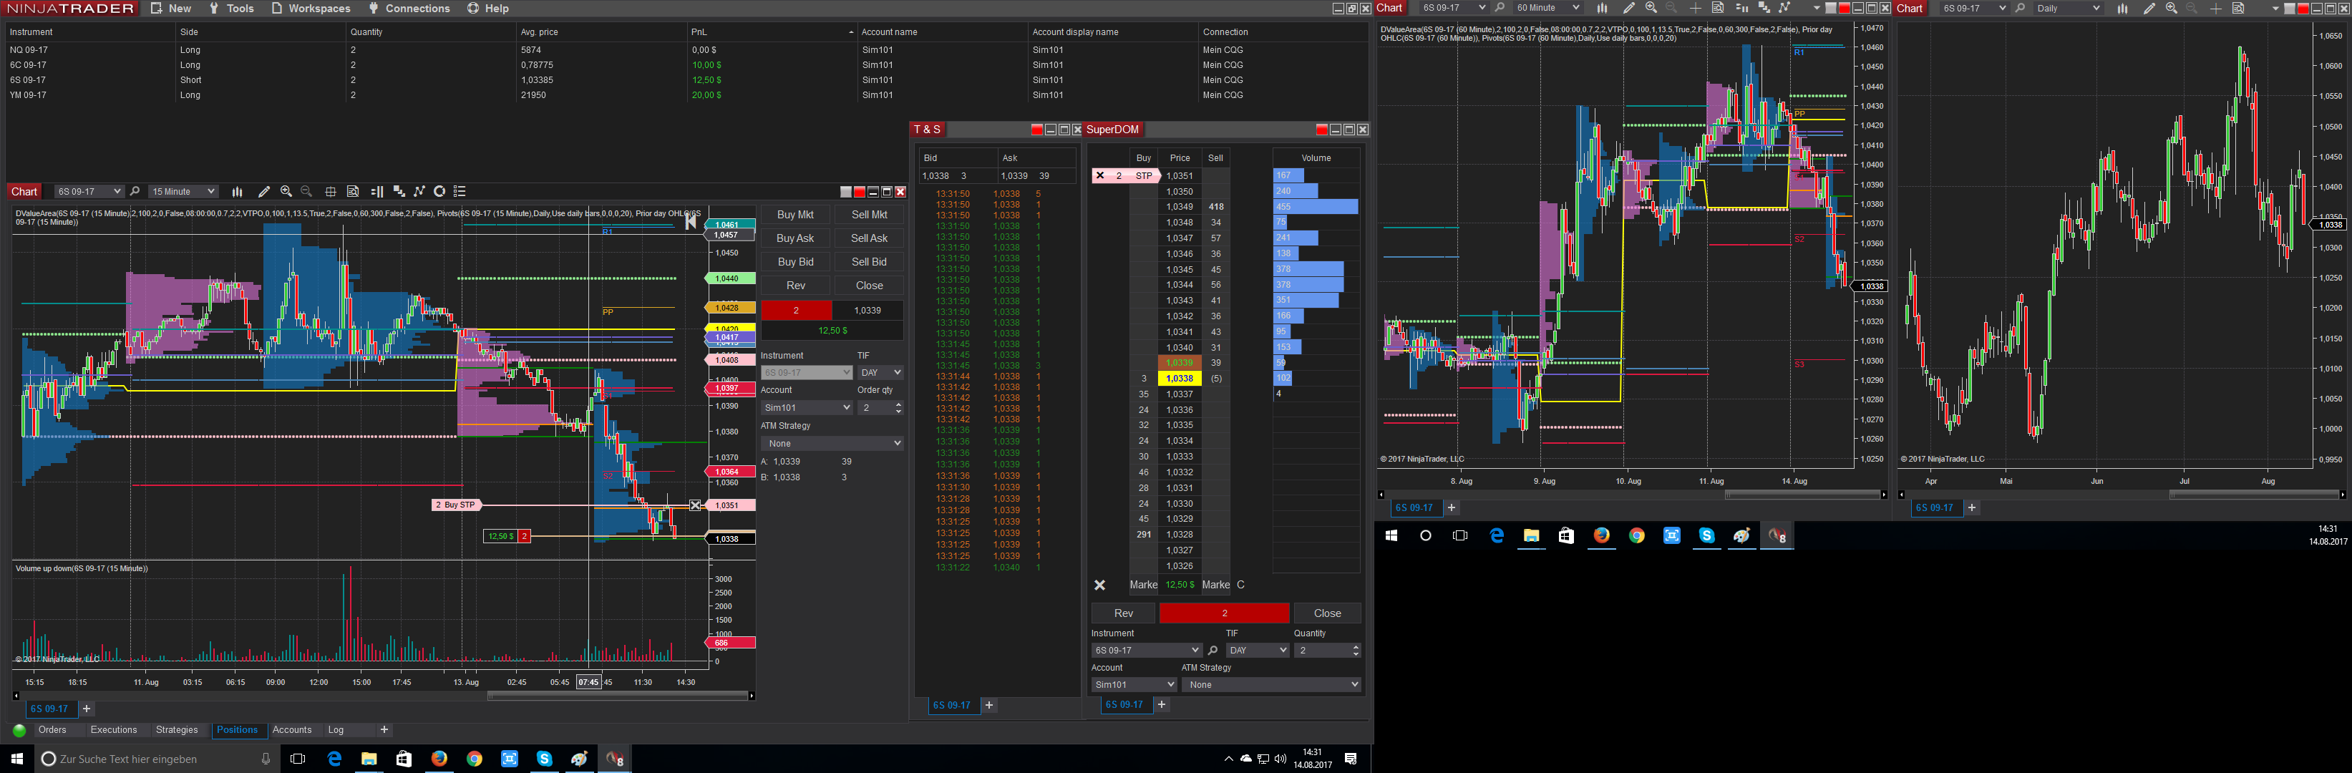2352x773 pixels.
Task: Open SuperDOM Instrument 6S 09-17 dropdown
Action: pyautogui.click(x=1146, y=651)
